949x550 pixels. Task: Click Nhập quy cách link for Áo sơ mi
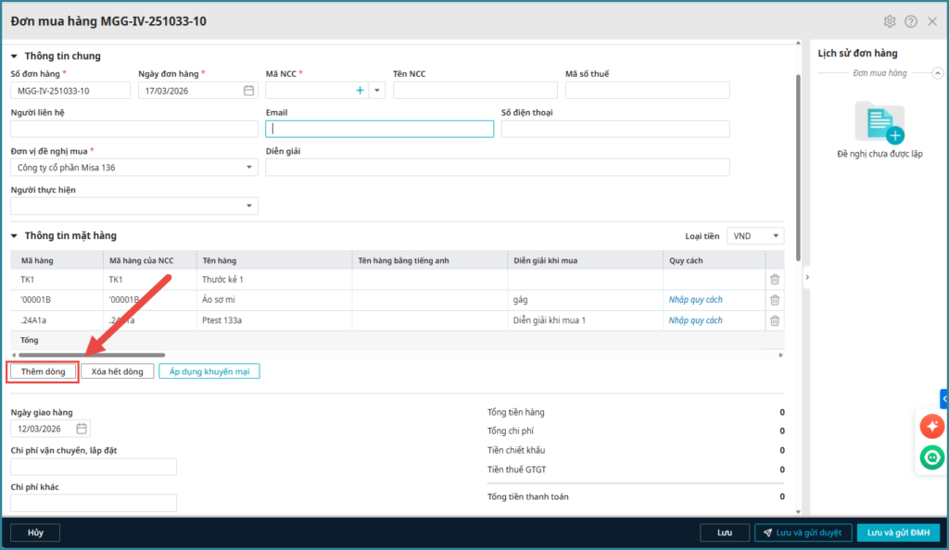695,300
